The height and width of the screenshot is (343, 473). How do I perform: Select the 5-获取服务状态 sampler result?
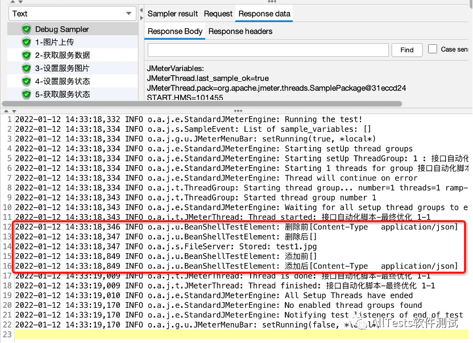[73, 94]
